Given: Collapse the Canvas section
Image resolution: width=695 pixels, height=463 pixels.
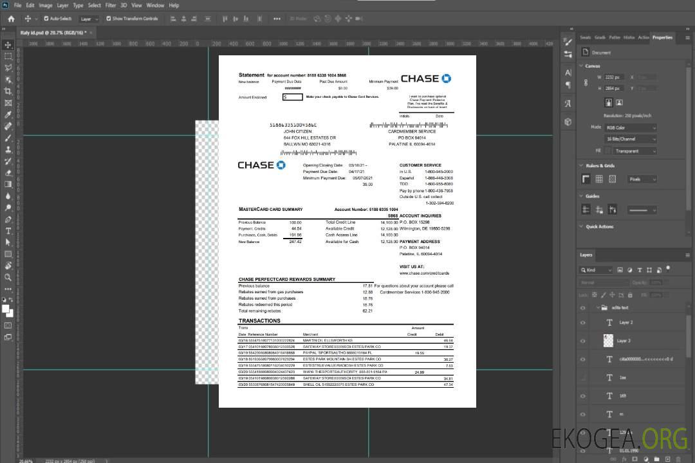Looking at the screenshot, I should click(x=581, y=66).
